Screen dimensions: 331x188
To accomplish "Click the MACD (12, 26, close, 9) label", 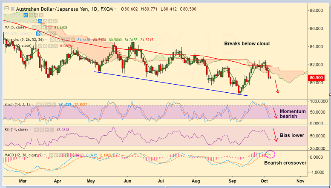I will click(23, 155).
